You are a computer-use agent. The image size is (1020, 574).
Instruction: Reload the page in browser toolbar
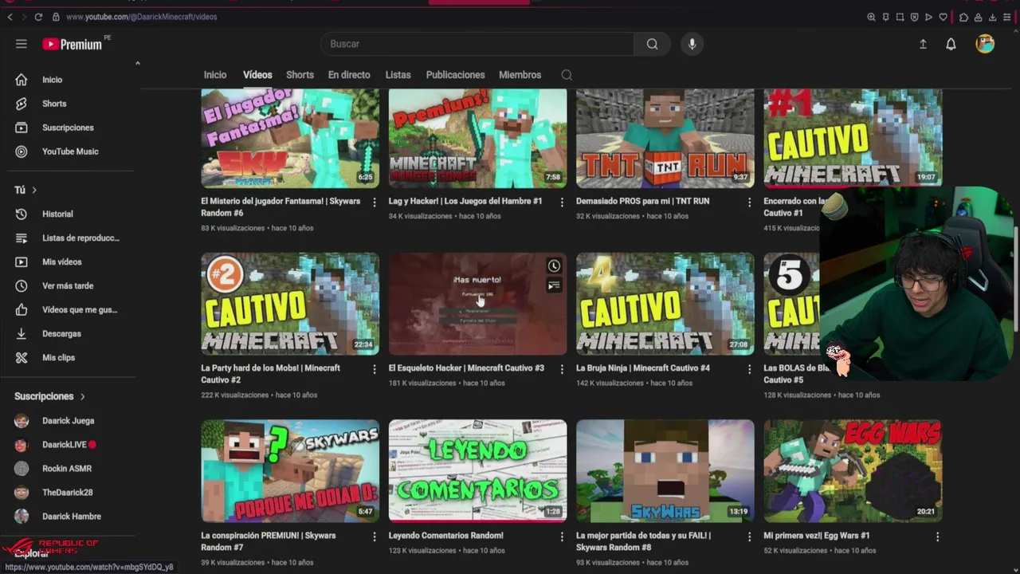(x=37, y=17)
